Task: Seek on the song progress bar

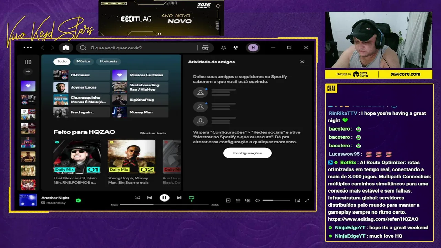Action: click(164, 205)
